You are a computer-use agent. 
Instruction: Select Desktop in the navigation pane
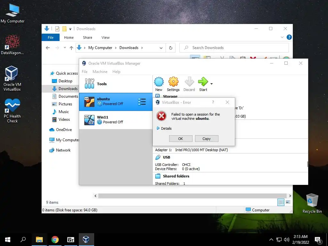[x=62, y=81]
